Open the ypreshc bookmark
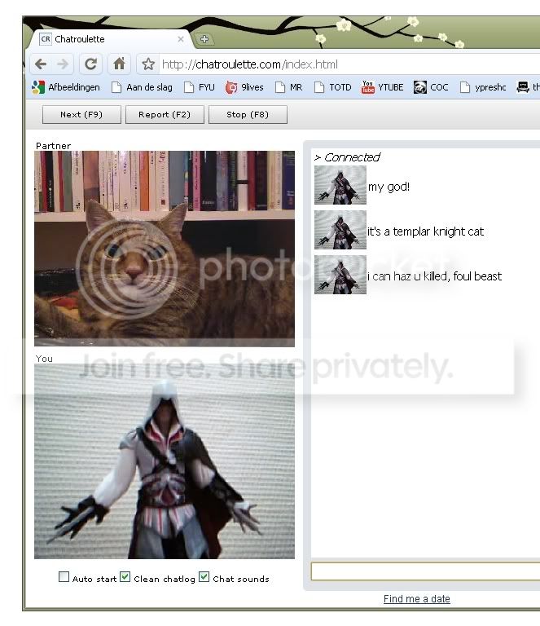Image resolution: width=540 pixels, height=626 pixels. pos(482,87)
